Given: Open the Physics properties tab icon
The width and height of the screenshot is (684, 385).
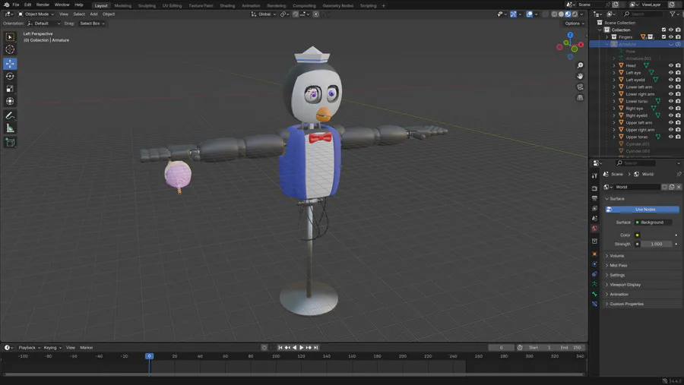Looking at the screenshot, I should [594, 264].
